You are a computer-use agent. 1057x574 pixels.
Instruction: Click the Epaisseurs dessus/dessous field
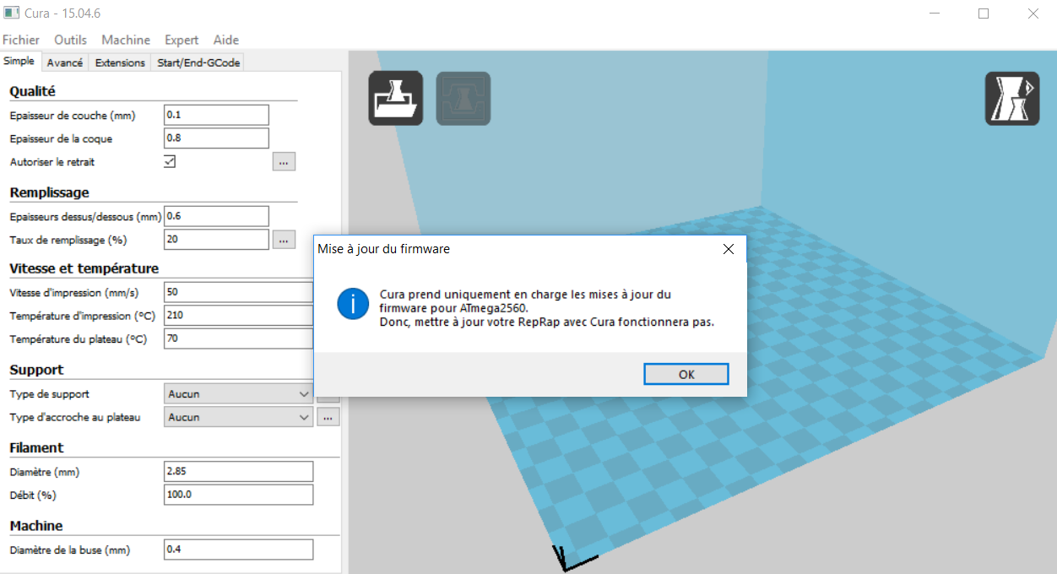pos(216,216)
